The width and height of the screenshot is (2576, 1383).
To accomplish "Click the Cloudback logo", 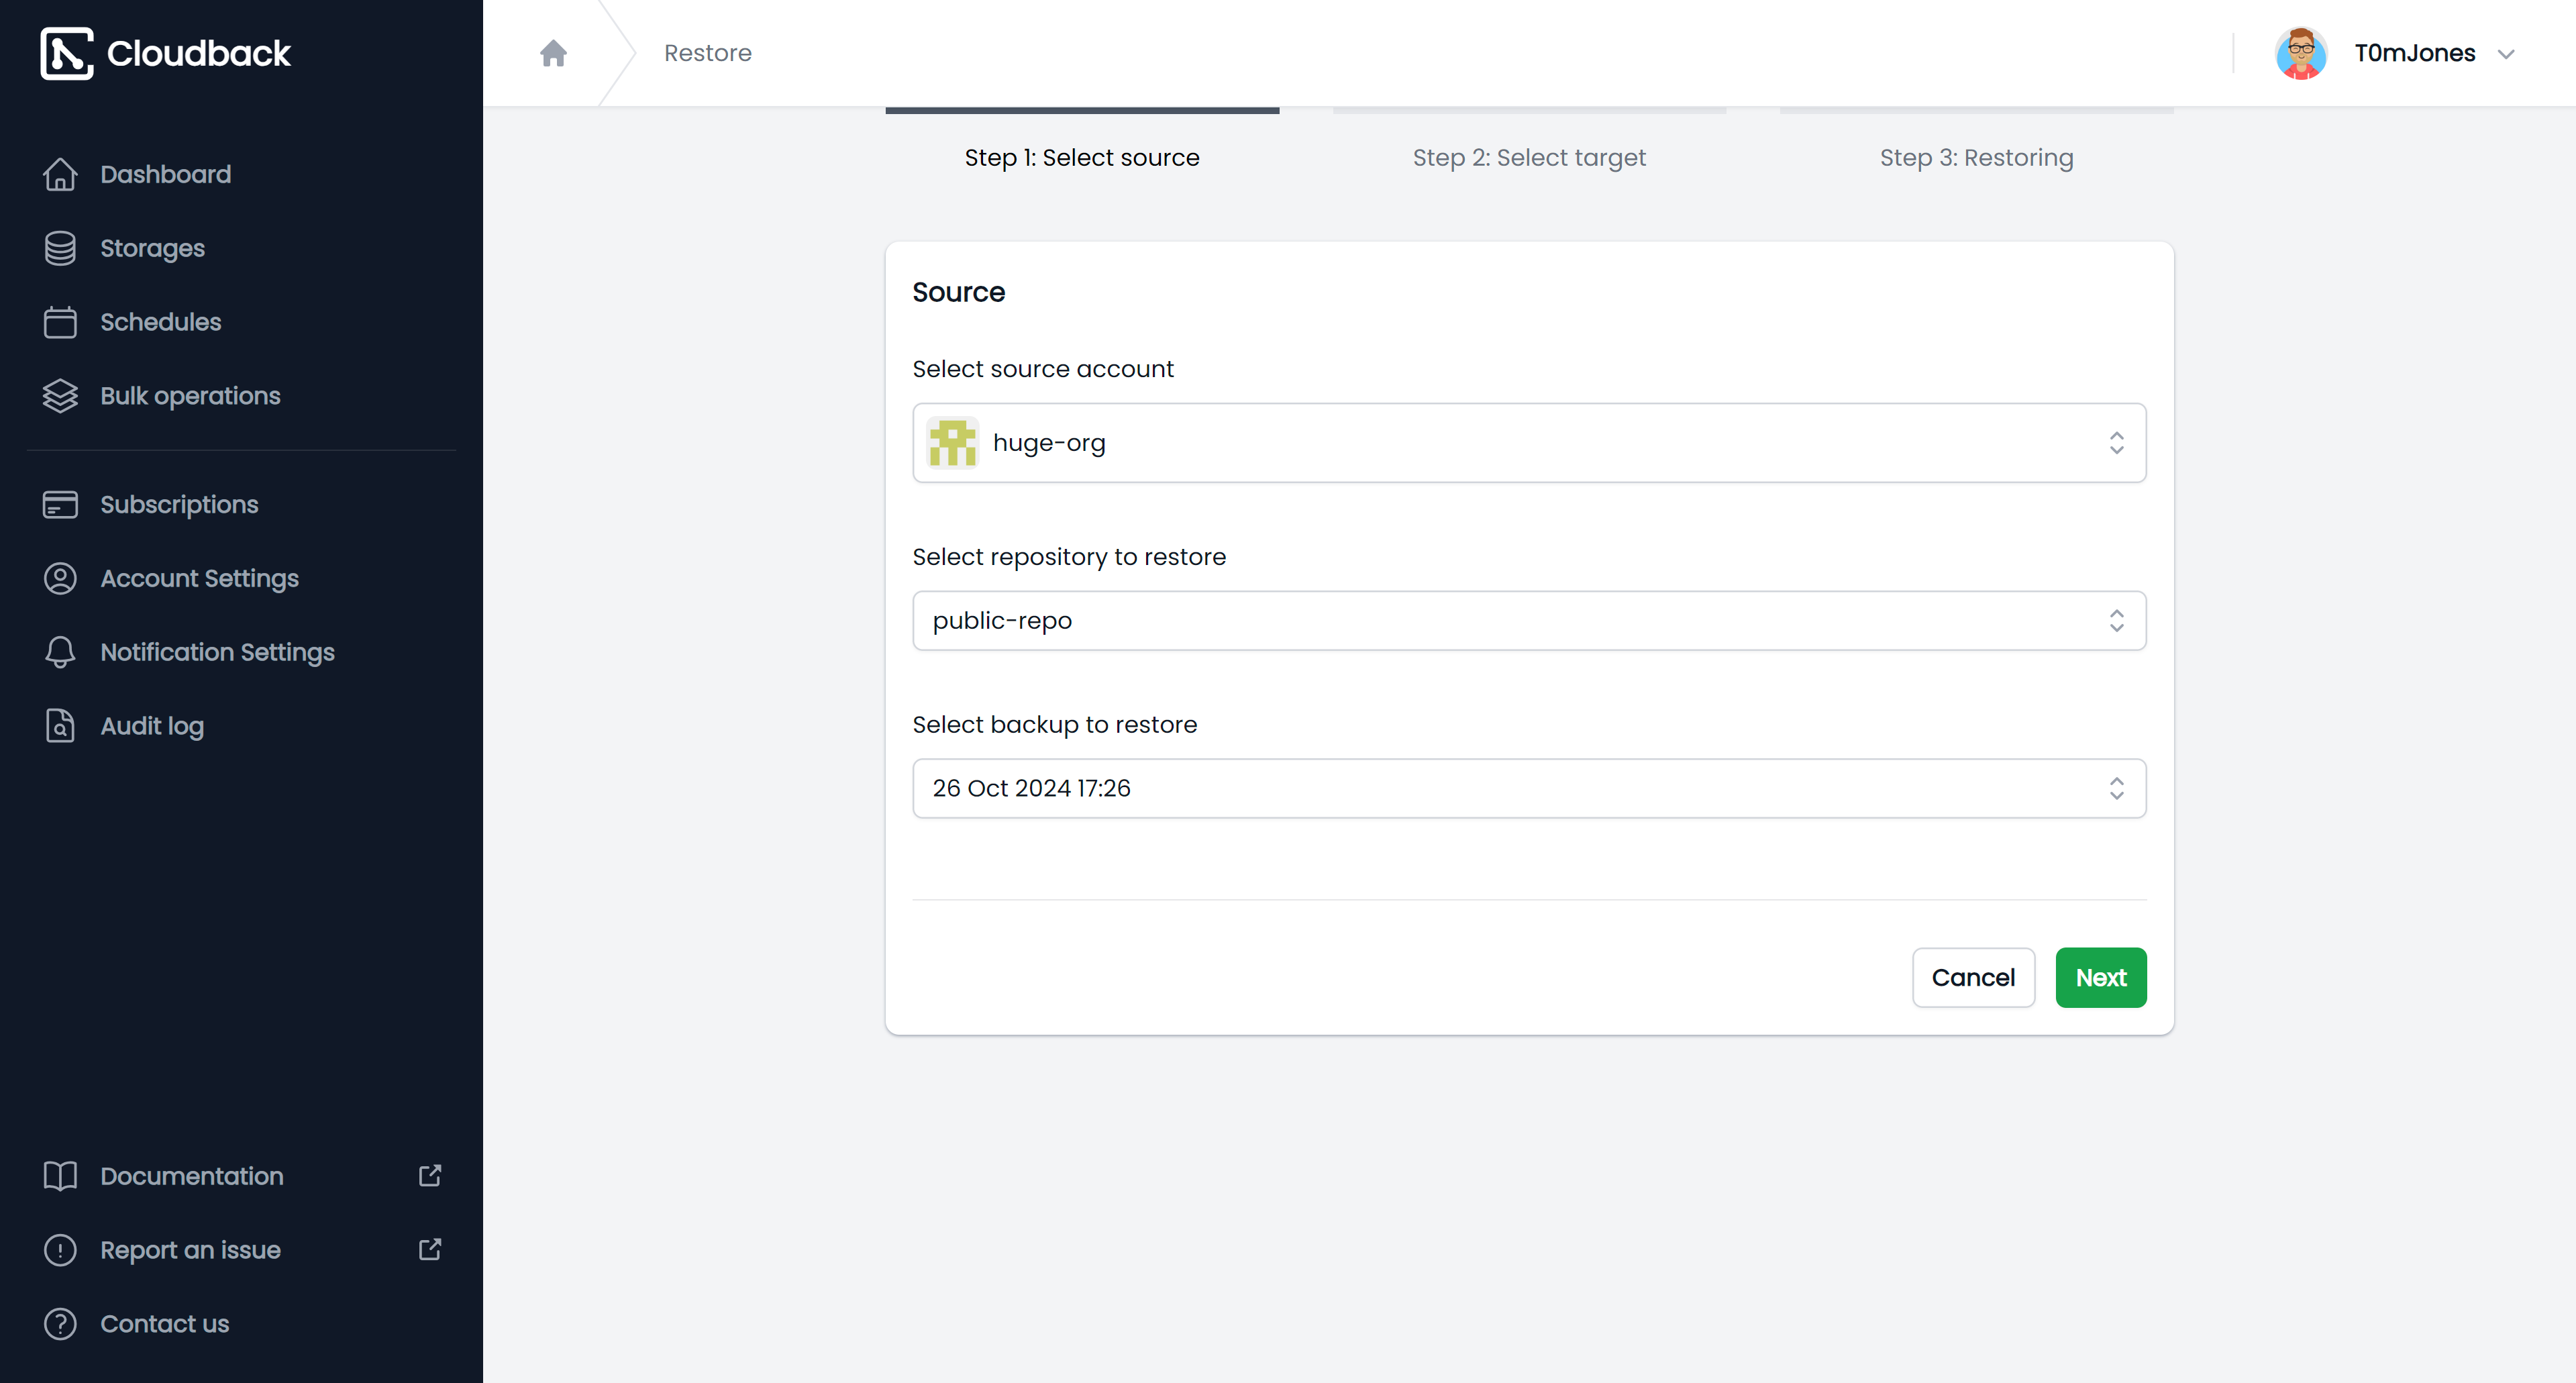I will 165,53.
